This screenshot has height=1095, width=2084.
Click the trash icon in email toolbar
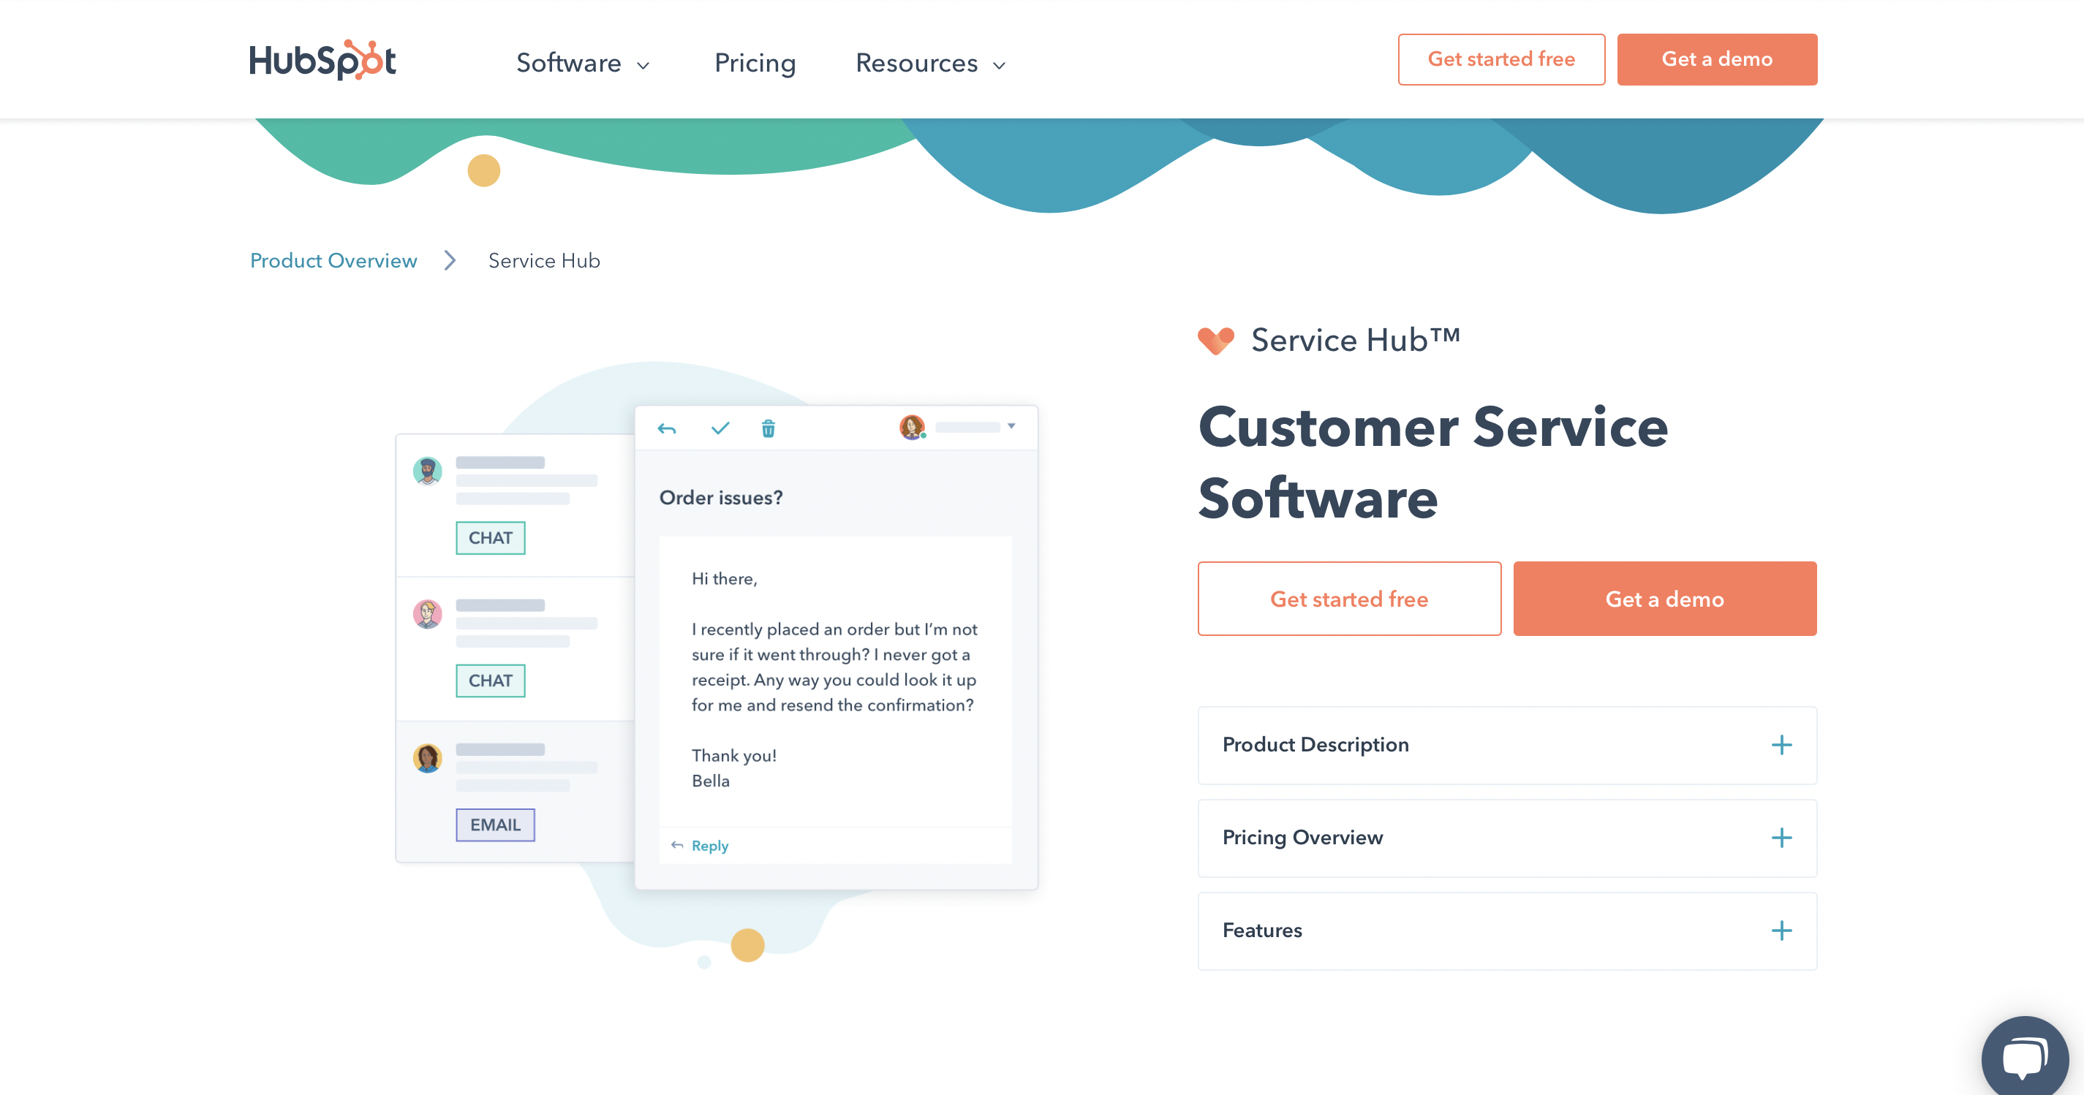[769, 428]
